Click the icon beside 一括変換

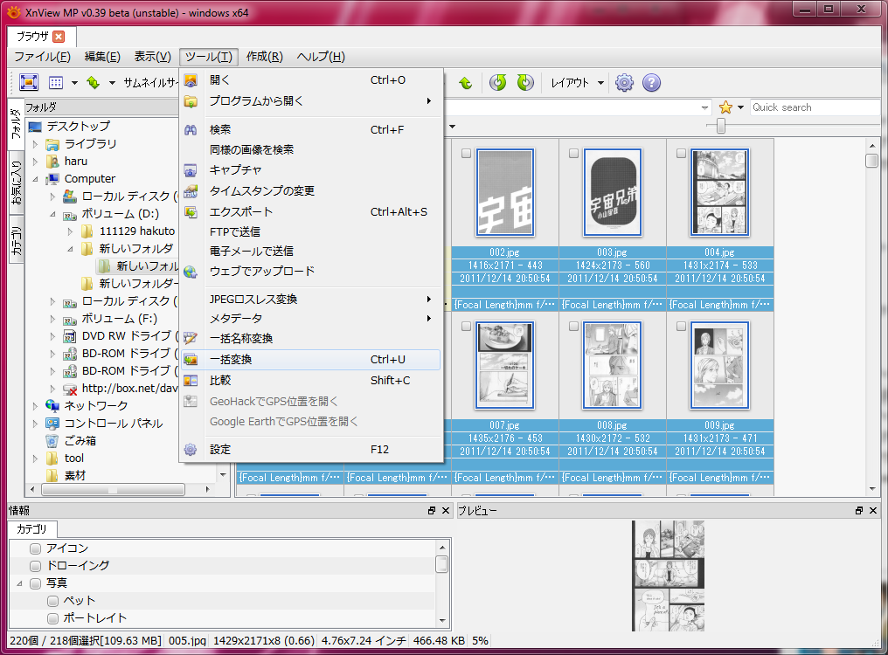click(x=191, y=360)
